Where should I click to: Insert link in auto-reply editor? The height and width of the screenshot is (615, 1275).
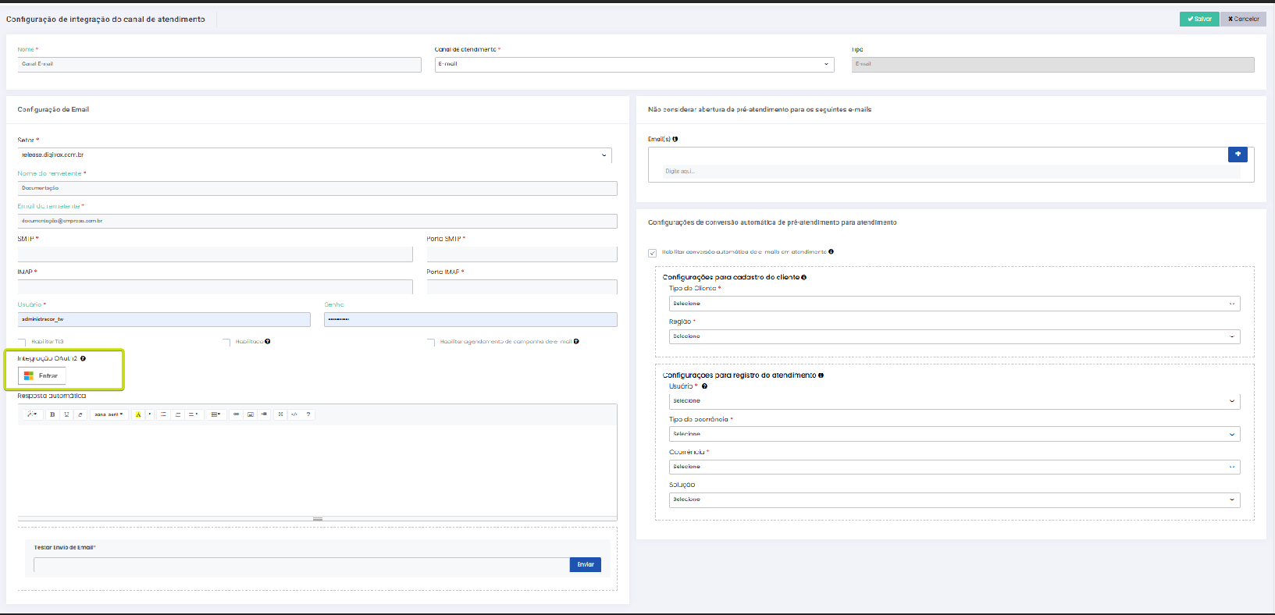(x=236, y=414)
